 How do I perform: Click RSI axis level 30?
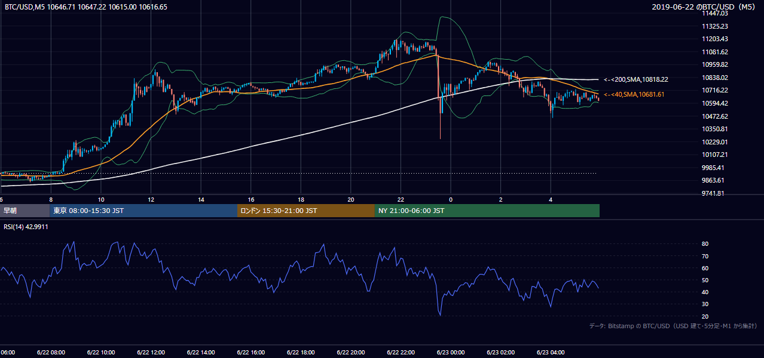705,304
